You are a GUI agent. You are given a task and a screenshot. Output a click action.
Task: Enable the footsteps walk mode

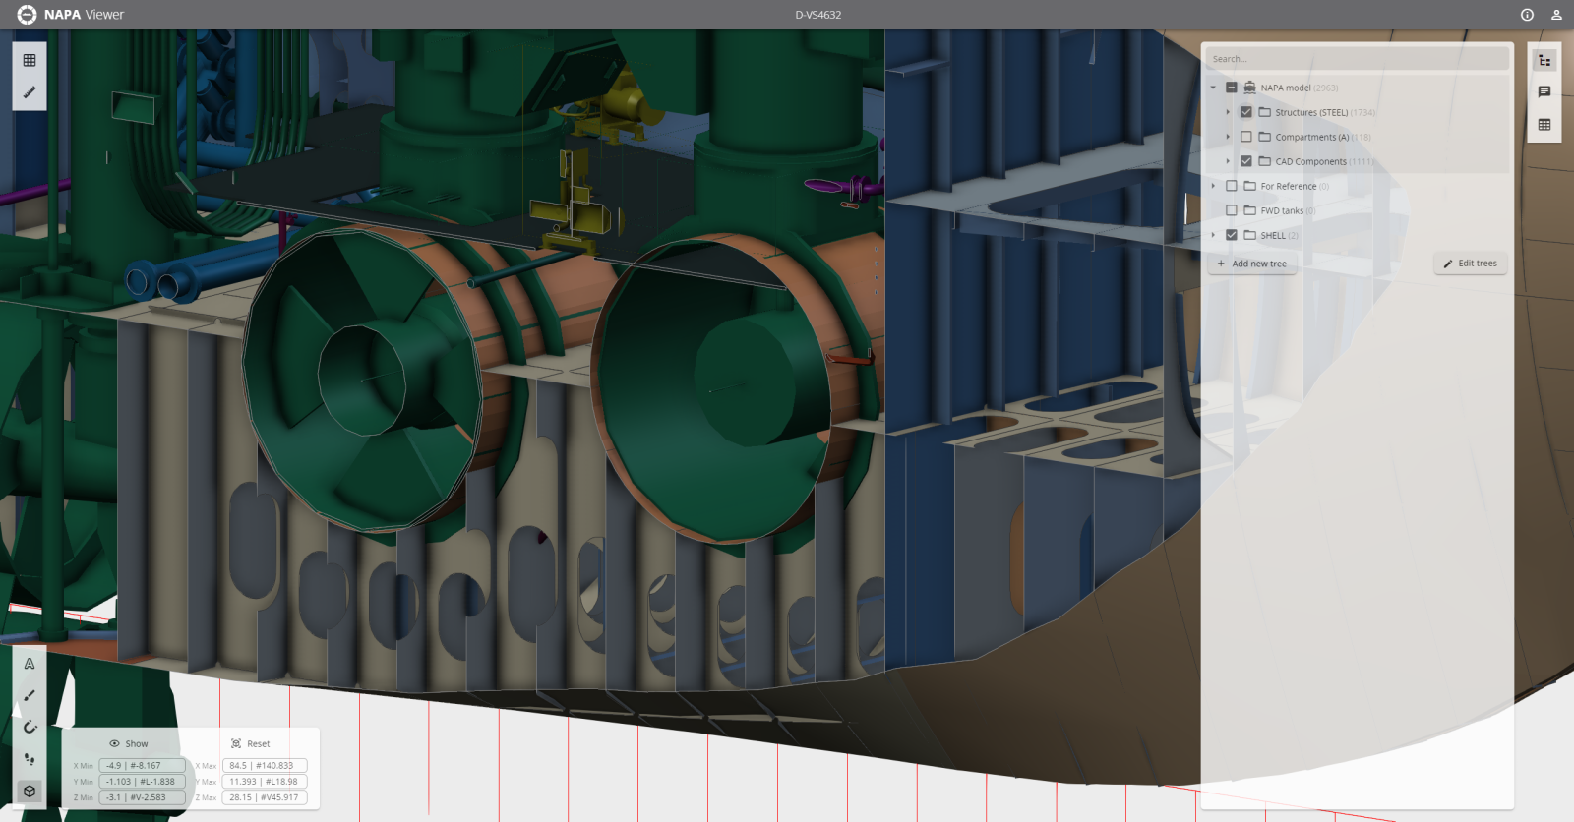tap(30, 759)
